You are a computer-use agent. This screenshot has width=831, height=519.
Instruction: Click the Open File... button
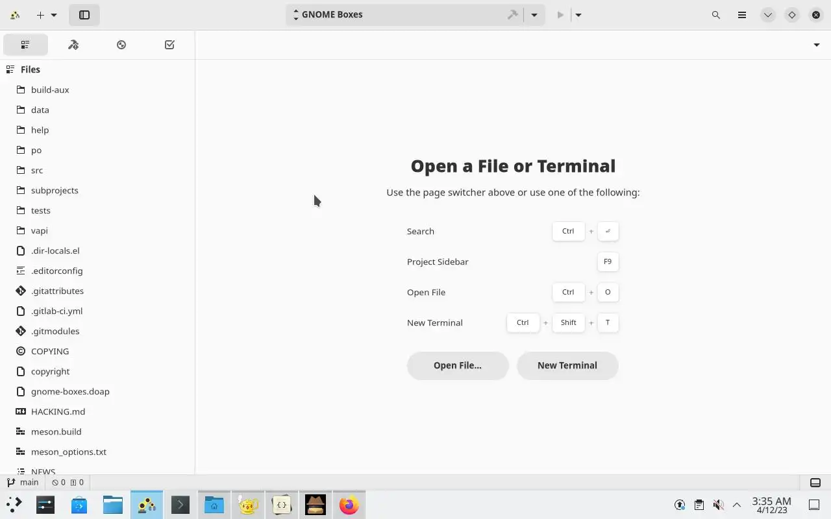(x=458, y=365)
